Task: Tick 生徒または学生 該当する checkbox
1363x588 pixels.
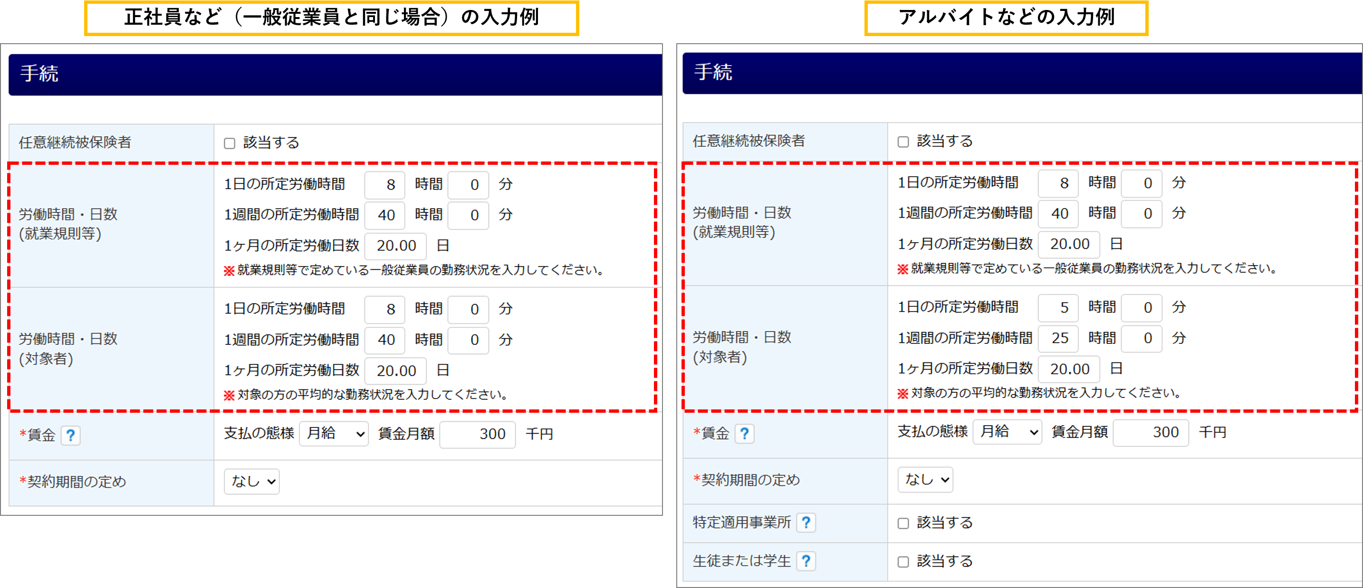Action: (x=902, y=561)
